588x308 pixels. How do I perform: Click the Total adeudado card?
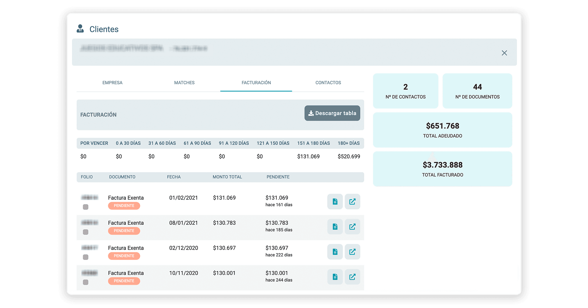click(x=442, y=130)
